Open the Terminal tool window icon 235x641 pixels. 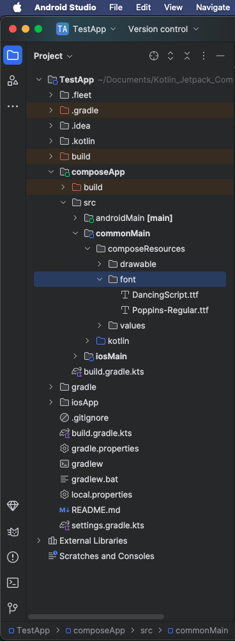(13, 583)
